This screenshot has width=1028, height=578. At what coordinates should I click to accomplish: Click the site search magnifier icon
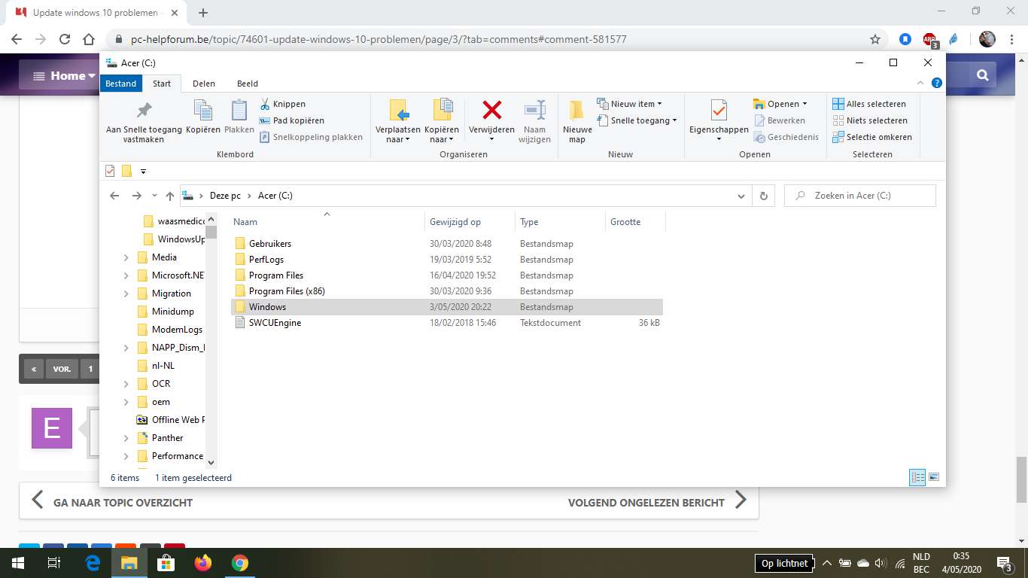(x=982, y=75)
